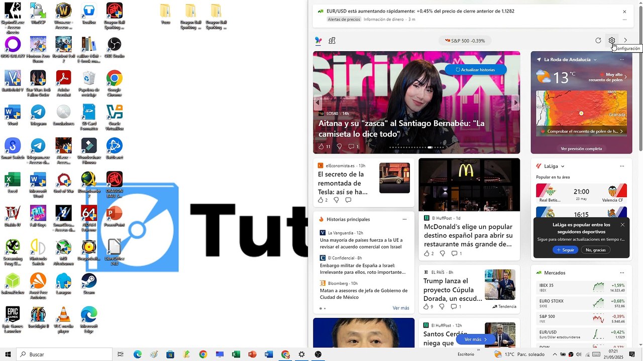Open El Confidencial Embargo militar story

(x=362, y=268)
